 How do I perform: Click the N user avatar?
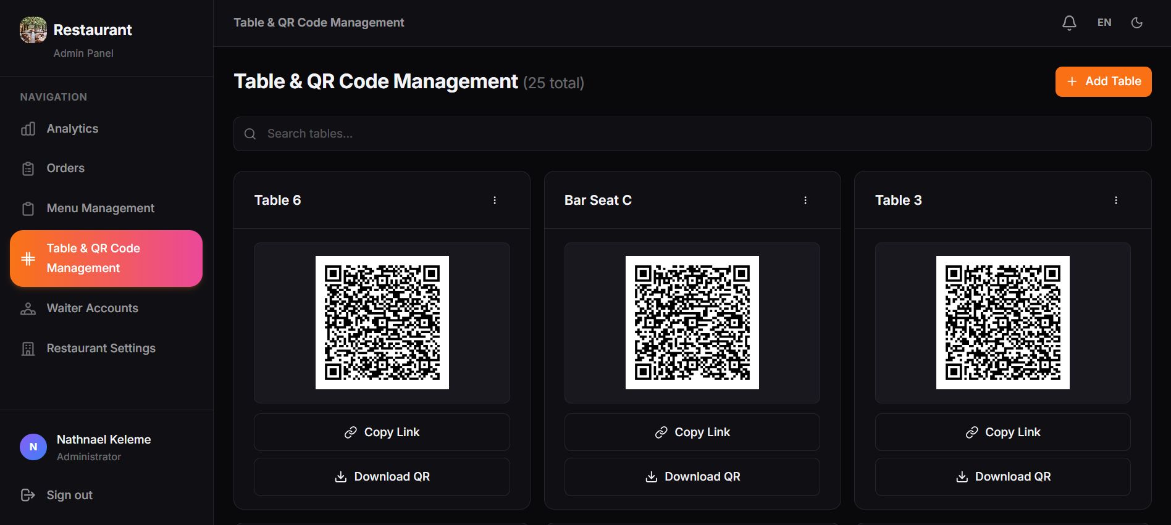click(x=33, y=447)
